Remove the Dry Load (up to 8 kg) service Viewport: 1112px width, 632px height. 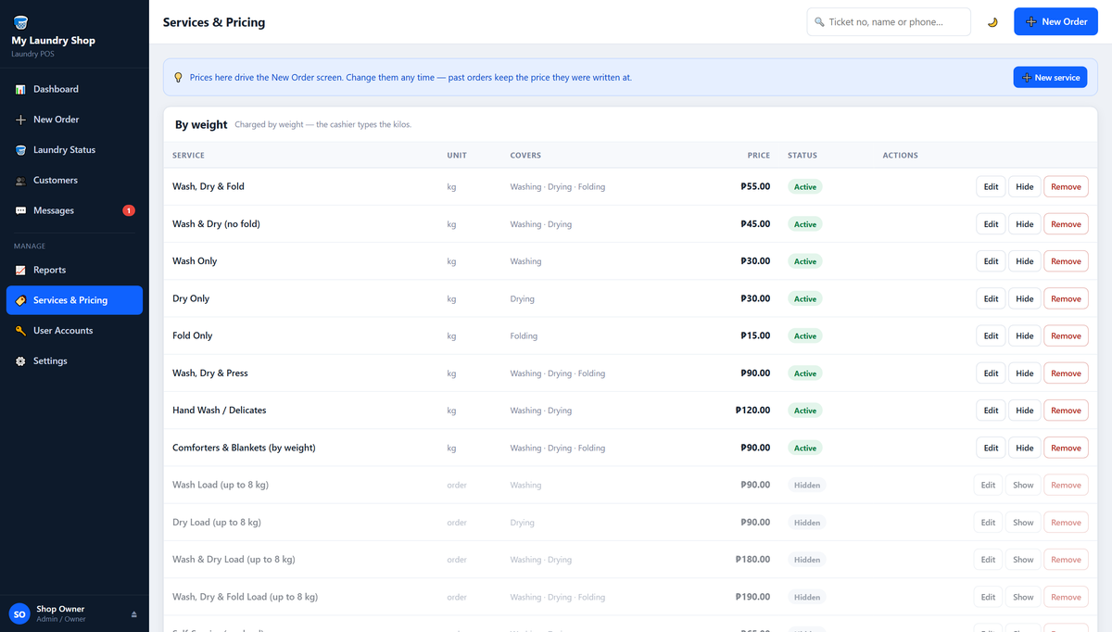(x=1066, y=523)
